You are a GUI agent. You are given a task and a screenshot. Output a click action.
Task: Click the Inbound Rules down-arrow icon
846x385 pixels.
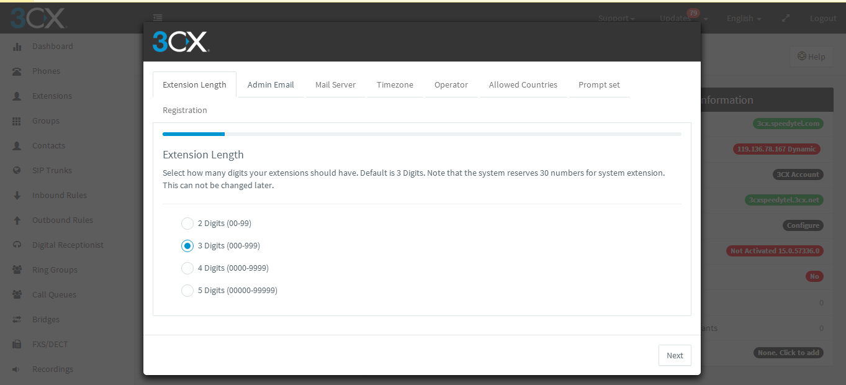(17, 196)
